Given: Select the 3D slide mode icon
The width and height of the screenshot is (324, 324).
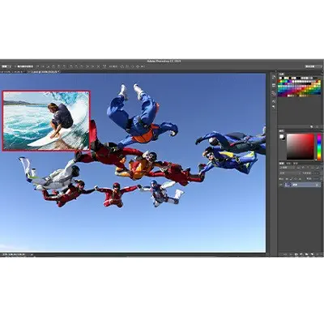Looking at the screenshot, I should click(x=138, y=66).
